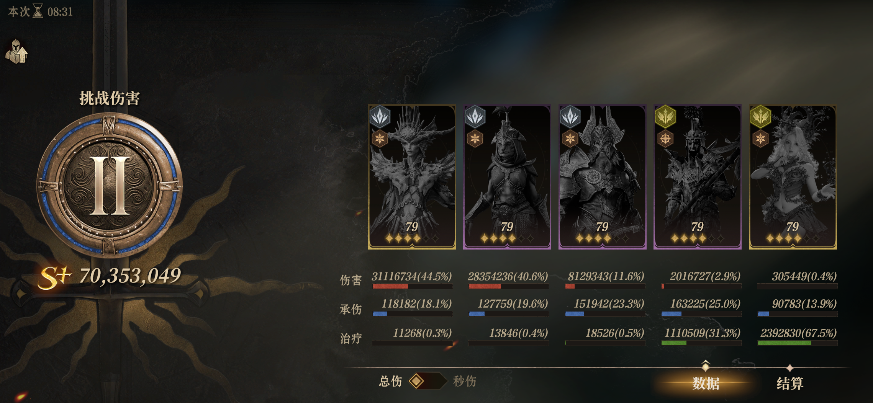
Task: Open the blonde dryad hero card
Action: [793, 177]
